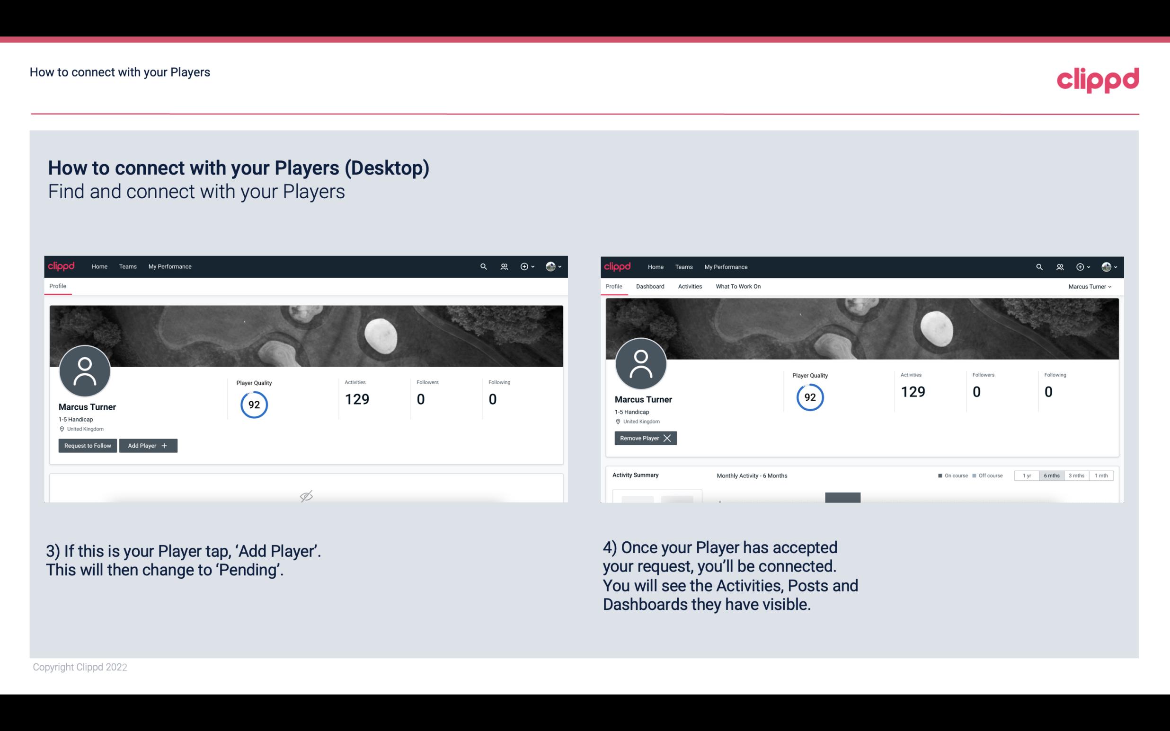Click the Teams menu item in left nav
This screenshot has height=731, width=1170.
127,266
